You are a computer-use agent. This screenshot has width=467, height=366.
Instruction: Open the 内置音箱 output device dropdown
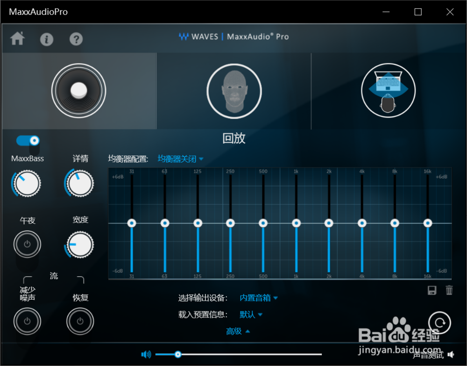(259, 298)
